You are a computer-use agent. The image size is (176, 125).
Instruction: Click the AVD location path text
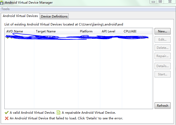[x=101, y=24]
